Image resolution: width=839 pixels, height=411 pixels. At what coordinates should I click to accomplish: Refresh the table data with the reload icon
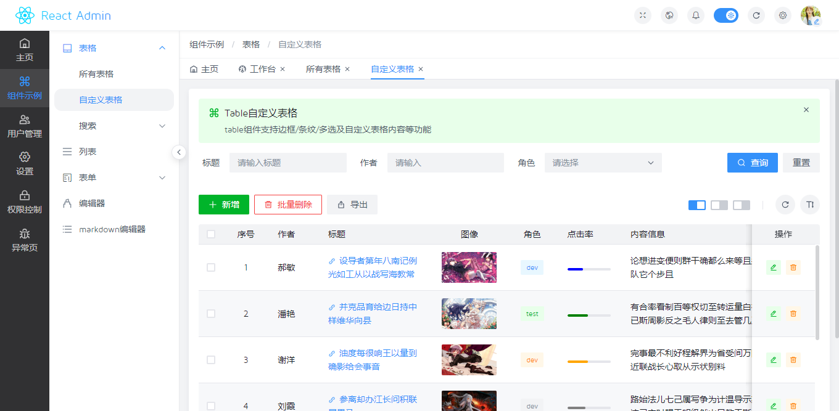tap(785, 204)
